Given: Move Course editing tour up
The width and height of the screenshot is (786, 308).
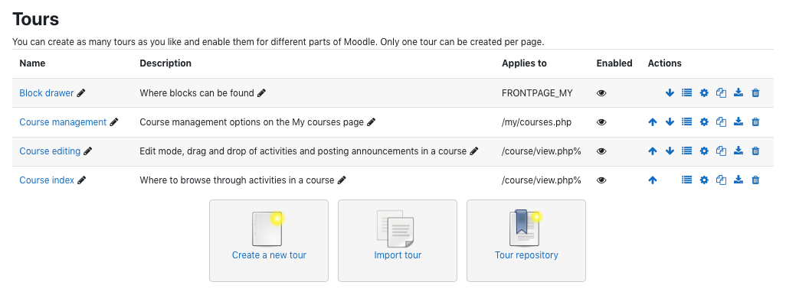Looking at the screenshot, I should [652, 151].
